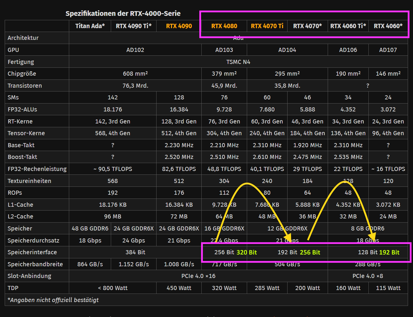
Task: Click the 568, 4th Gen Tensor-Kerne cell
Action: [113, 133]
